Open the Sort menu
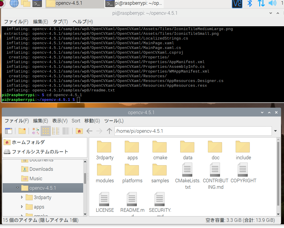The height and width of the screenshot is (228, 284). [x=76, y=121]
